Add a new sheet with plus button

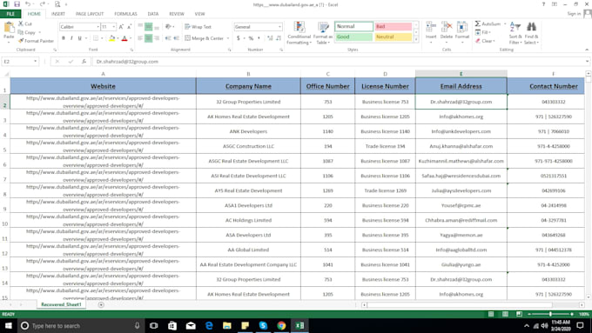pyautogui.click(x=101, y=304)
